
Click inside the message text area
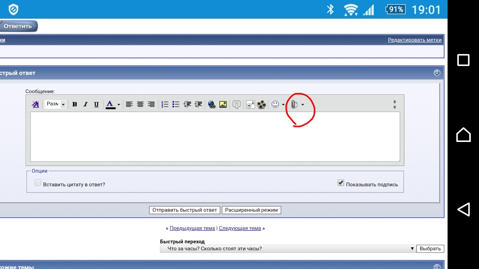[x=215, y=137]
